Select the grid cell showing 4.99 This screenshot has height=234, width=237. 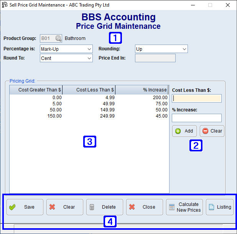point(110,98)
